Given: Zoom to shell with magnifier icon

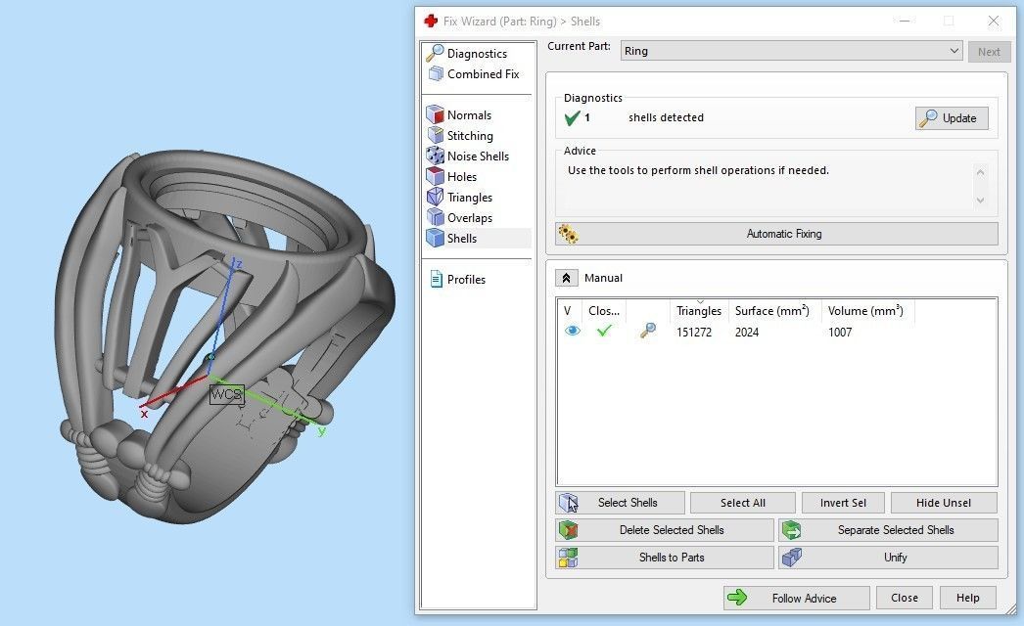Looking at the screenshot, I should tap(648, 331).
